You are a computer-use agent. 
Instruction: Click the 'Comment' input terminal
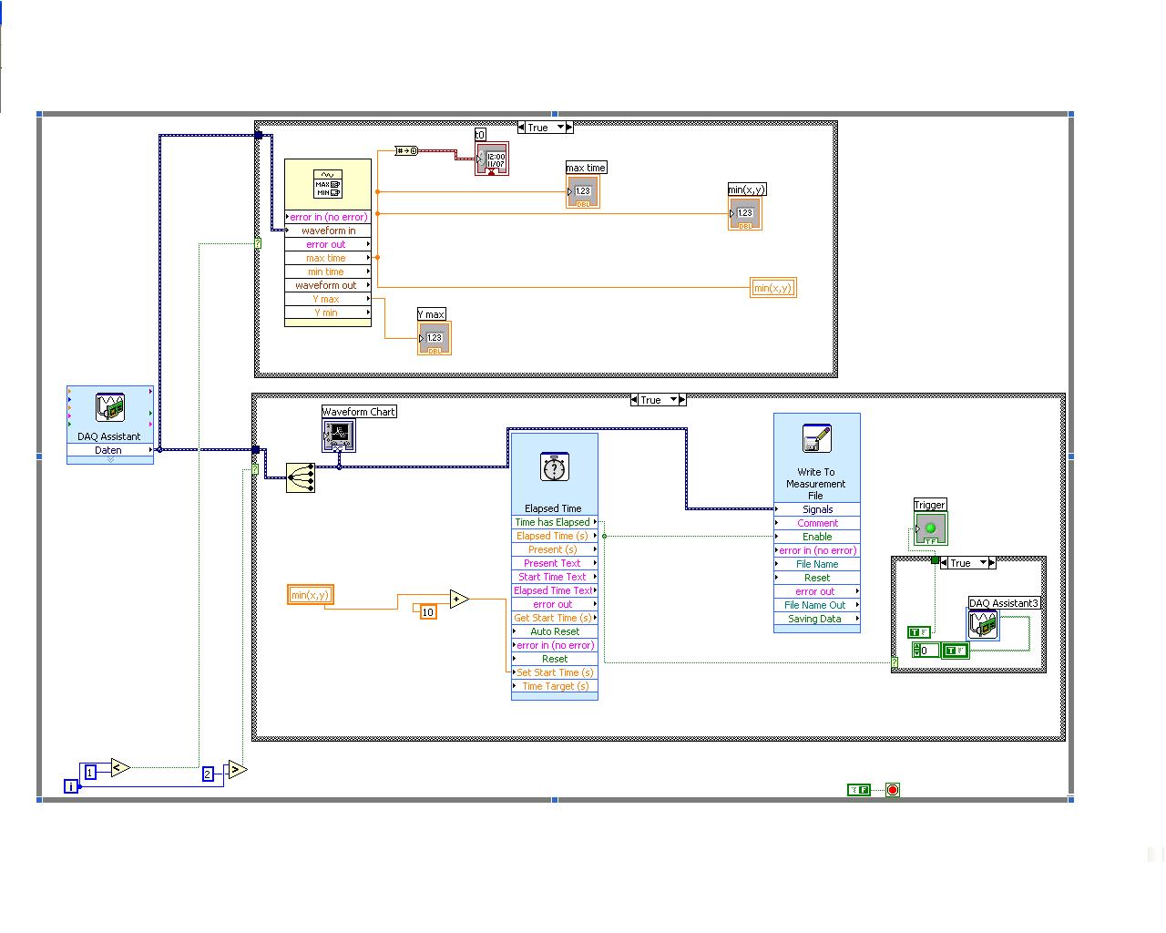(817, 523)
